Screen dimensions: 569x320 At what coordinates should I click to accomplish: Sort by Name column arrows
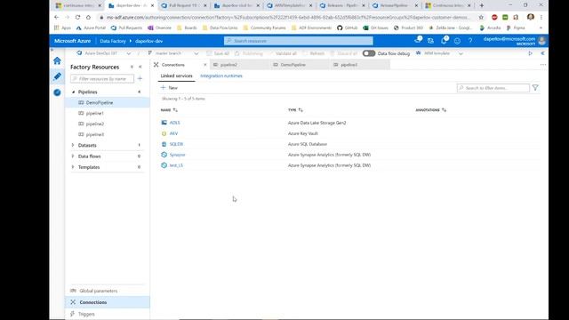tap(175, 110)
